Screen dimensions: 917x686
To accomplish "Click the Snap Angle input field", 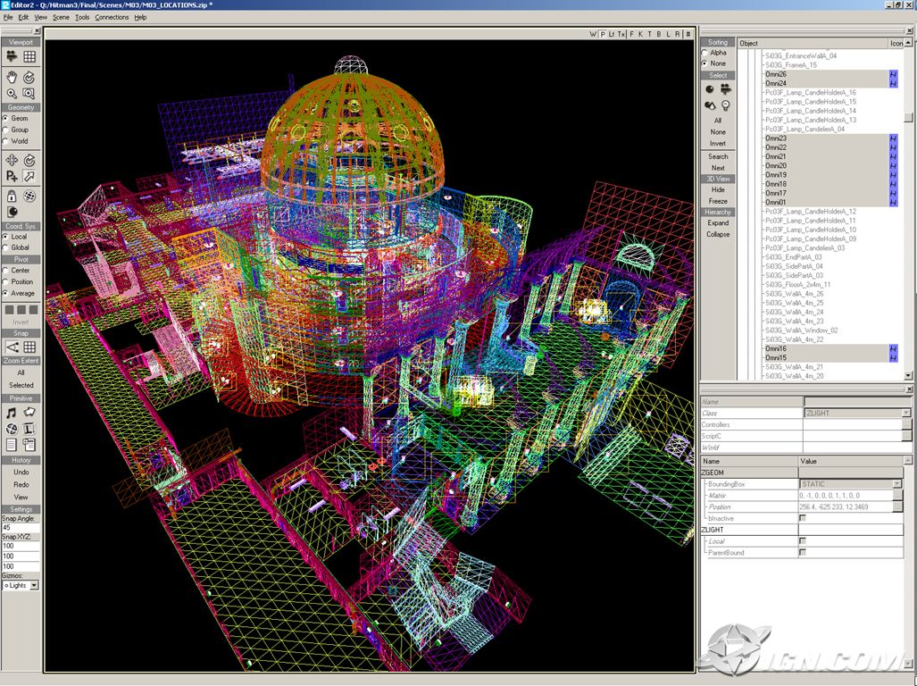I will click(x=21, y=528).
